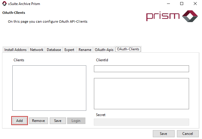Image resolution: width=202 pixels, height=139 pixels.
Task: Focus the ClientId input field
Action: click(x=141, y=69)
